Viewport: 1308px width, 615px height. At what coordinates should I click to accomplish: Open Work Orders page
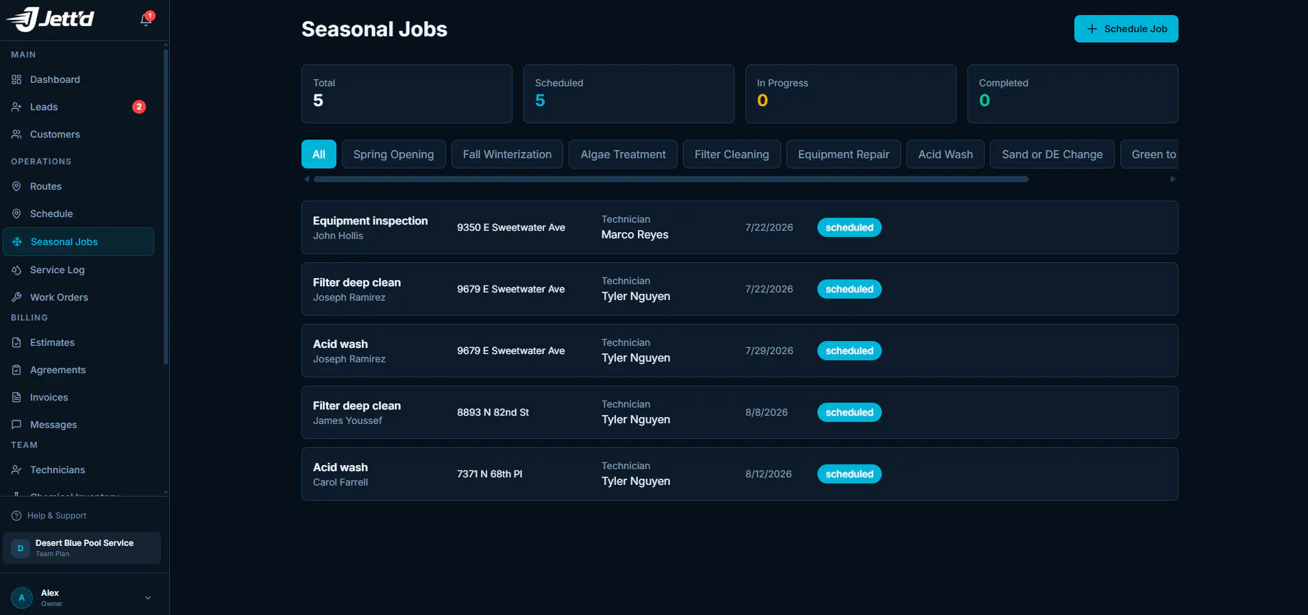tap(78, 297)
